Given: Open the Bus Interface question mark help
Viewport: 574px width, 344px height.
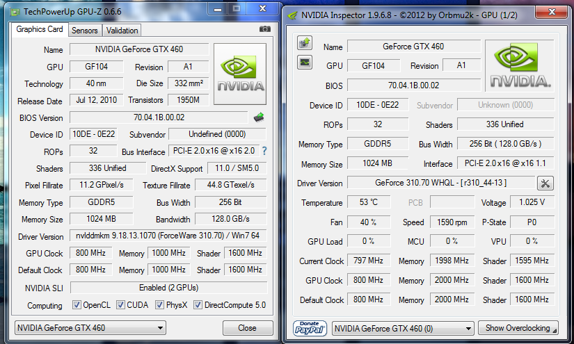Looking at the screenshot, I should pyautogui.click(x=264, y=151).
